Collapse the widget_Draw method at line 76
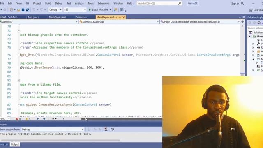Screen dimensions: 263x148 pos(19,55)
